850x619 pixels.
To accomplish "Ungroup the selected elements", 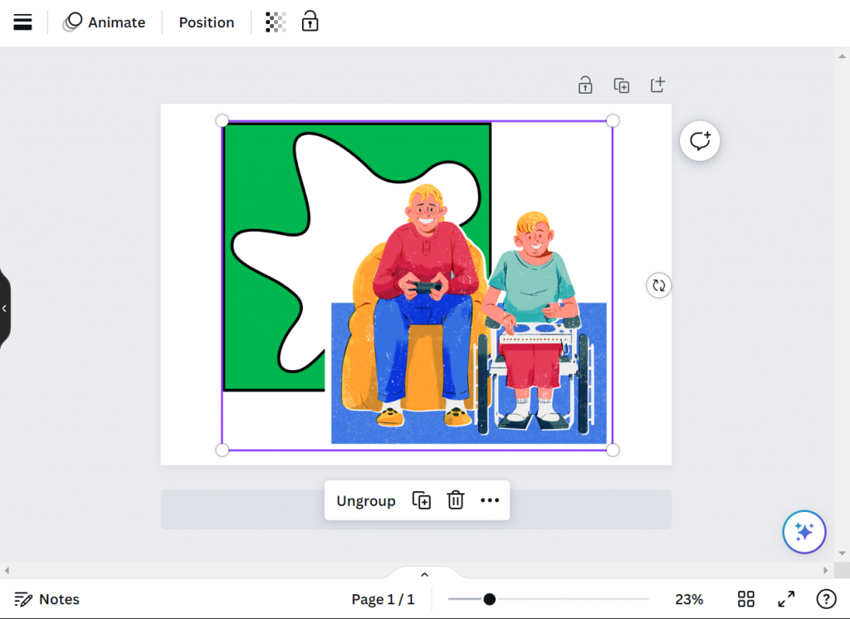I will 365,500.
